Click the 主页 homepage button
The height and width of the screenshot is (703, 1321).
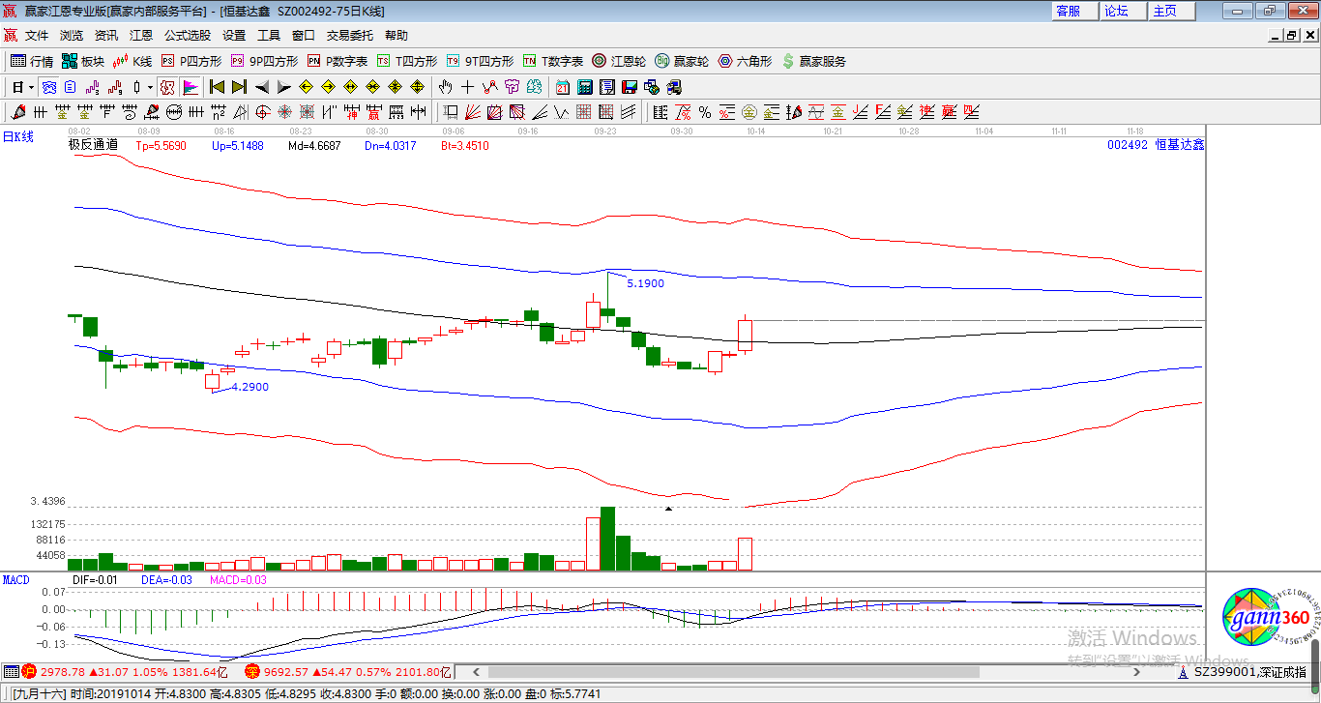click(x=1172, y=11)
